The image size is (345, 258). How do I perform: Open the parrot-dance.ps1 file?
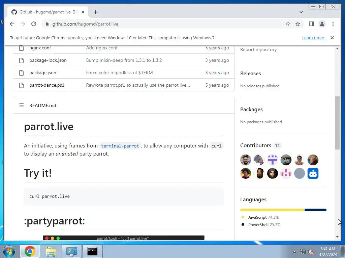coord(47,85)
